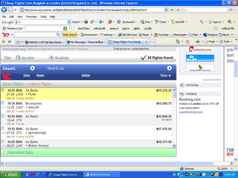Click the Favorites Center star icon

click(3, 42)
